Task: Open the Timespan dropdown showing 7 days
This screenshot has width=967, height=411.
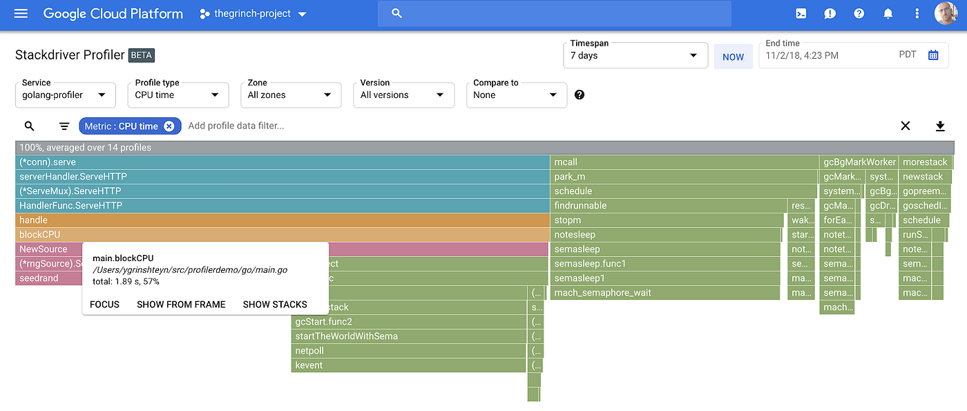Action: pyautogui.click(x=635, y=55)
